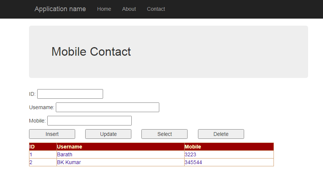
Task: Click the Mobile column header
Action: 193,147
